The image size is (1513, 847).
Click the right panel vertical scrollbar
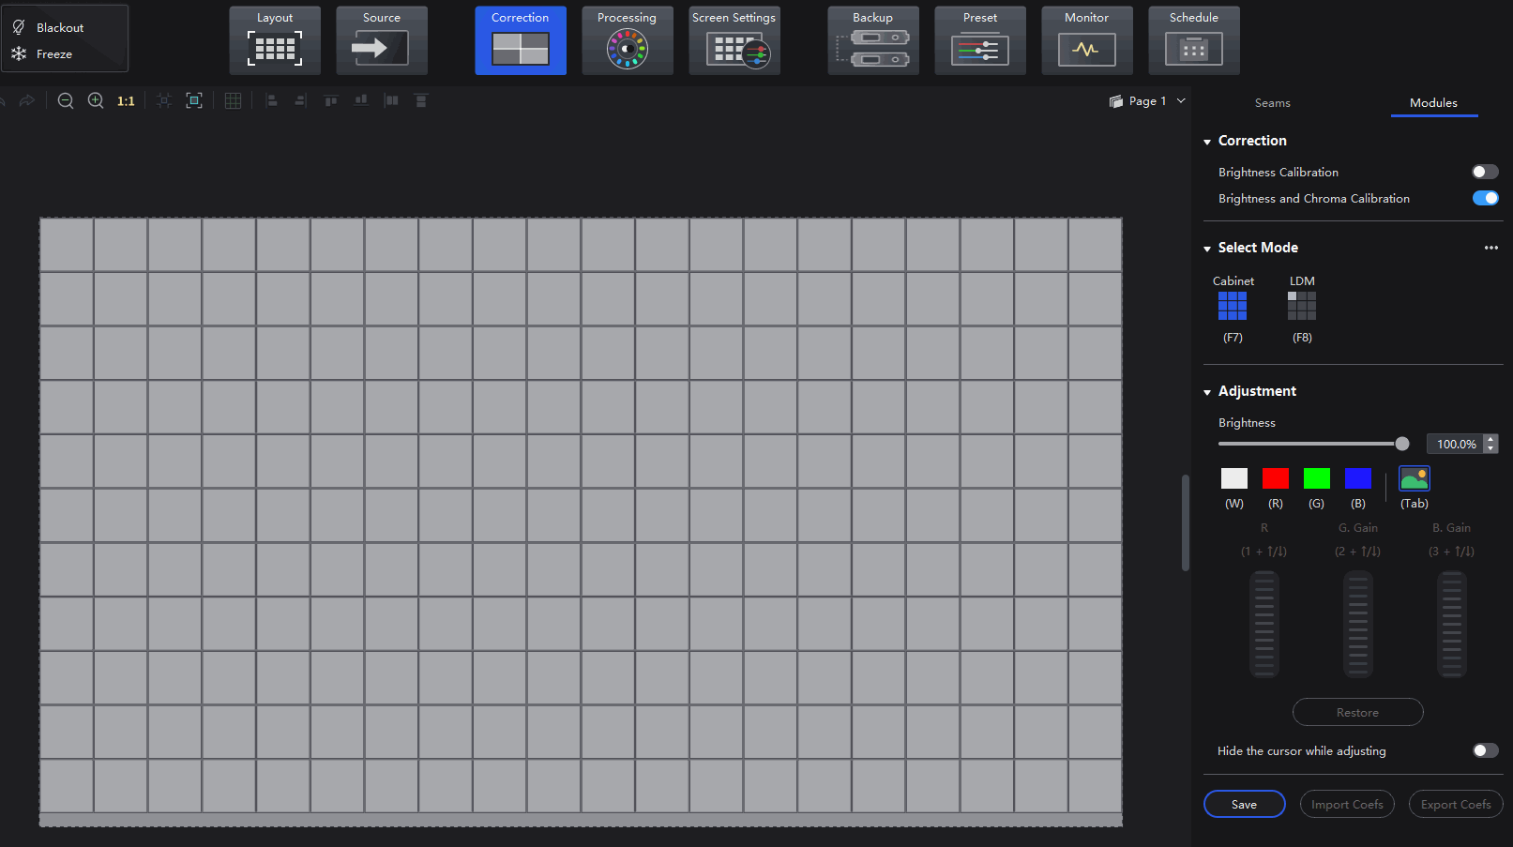tap(1186, 522)
